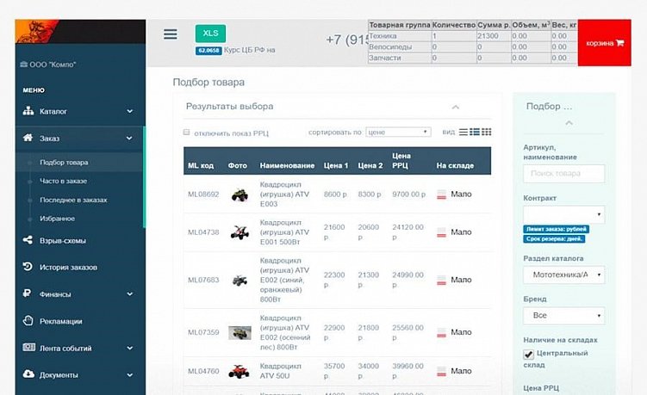Image resolution: width=647 pixels, height=395 pixels.
Task: Switch to grid view icon
Action: pyautogui.click(x=487, y=132)
